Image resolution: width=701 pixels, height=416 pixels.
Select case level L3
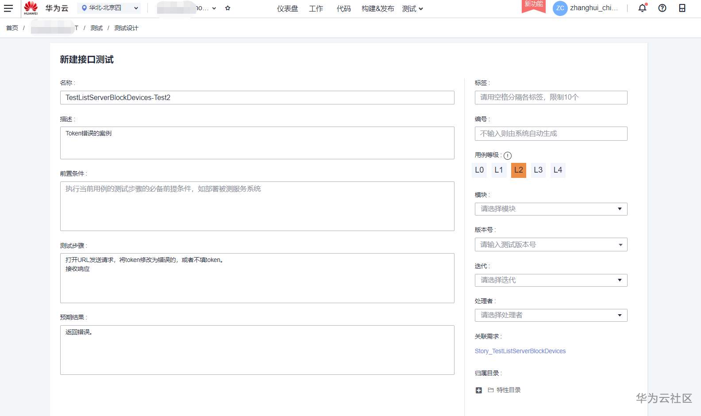click(538, 170)
